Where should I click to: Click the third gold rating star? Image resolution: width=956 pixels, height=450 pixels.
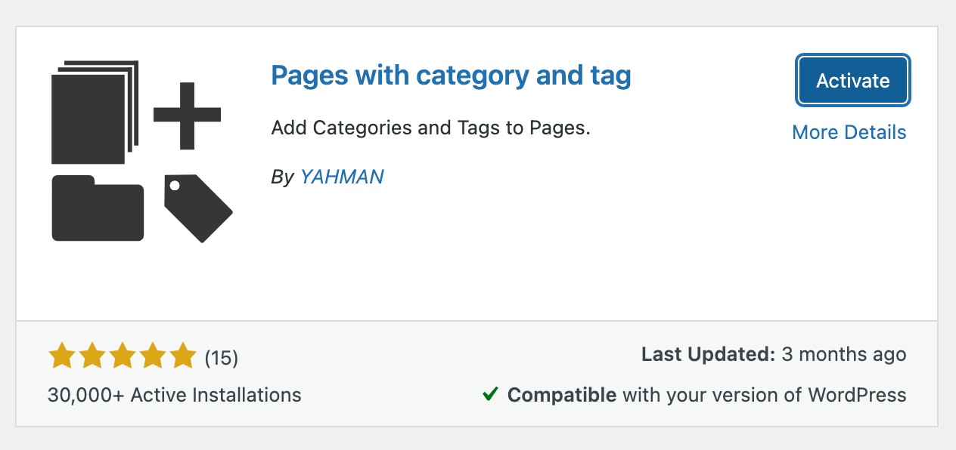tap(122, 355)
